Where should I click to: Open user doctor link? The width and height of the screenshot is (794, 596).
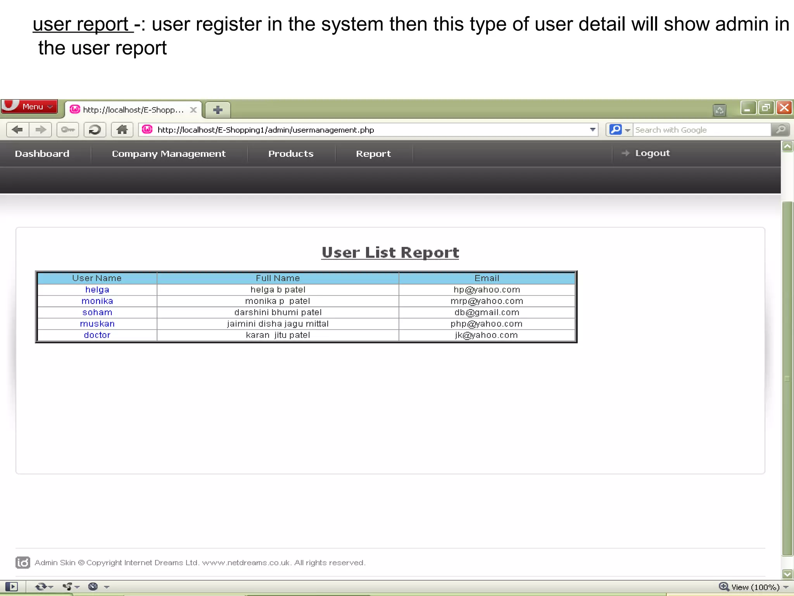tap(97, 335)
